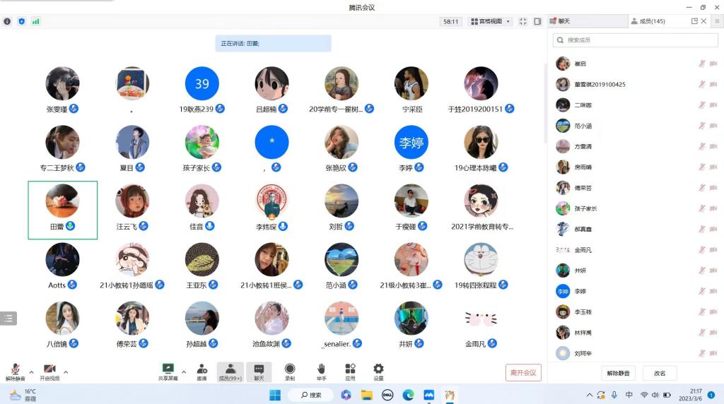
Task: Expand share options arrow beside 共享屏幕
Action: 184,372
